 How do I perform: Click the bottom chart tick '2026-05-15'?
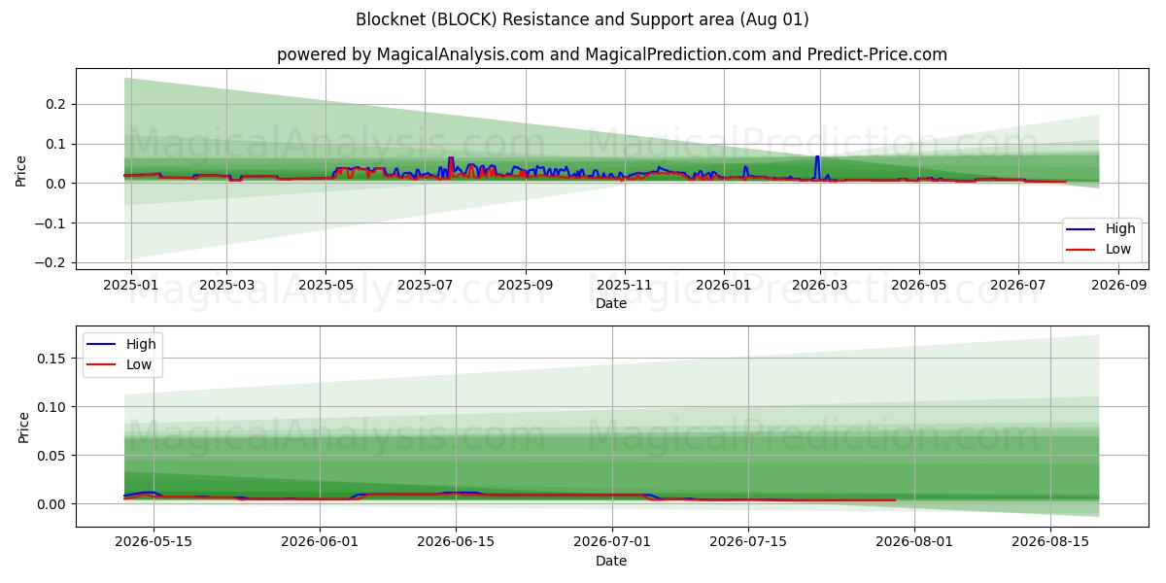pyautogui.click(x=152, y=543)
